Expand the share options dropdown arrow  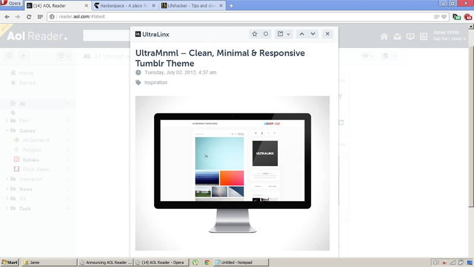pyautogui.click(x=289, y=34)
